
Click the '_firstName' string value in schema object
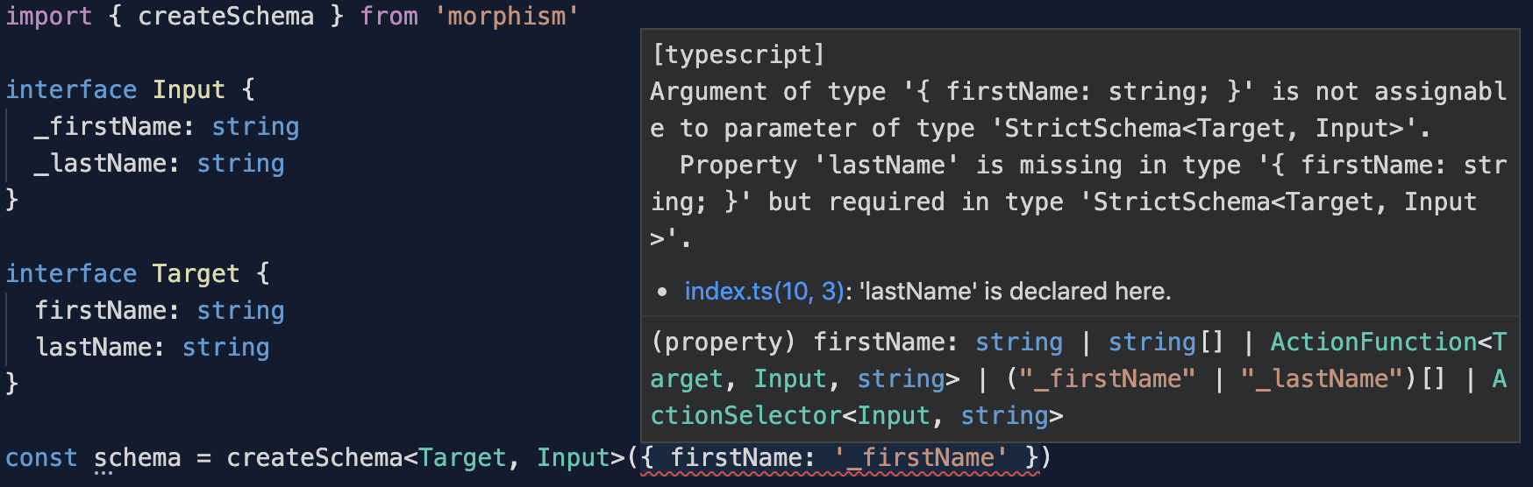[920, 457]
